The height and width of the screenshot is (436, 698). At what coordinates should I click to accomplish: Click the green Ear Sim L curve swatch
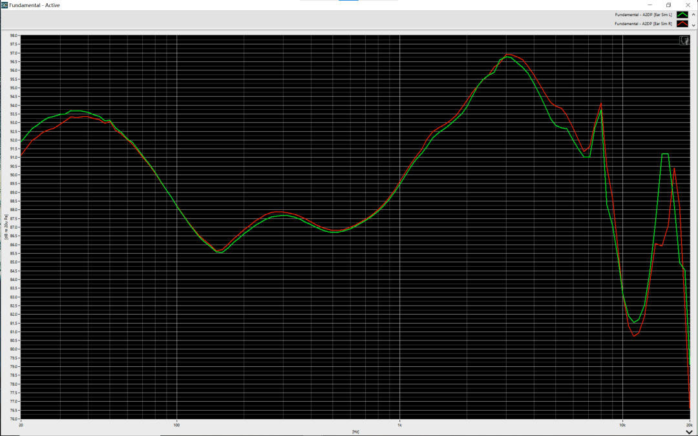[682, 15]
